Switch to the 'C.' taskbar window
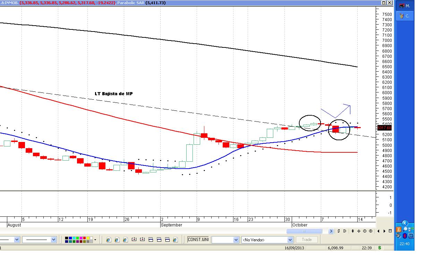The height and width of the screenshot is (277, 444). [405, 16]
